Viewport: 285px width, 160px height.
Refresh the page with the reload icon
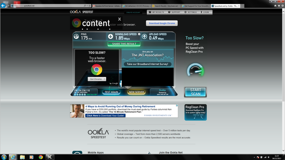click(89, 6)
